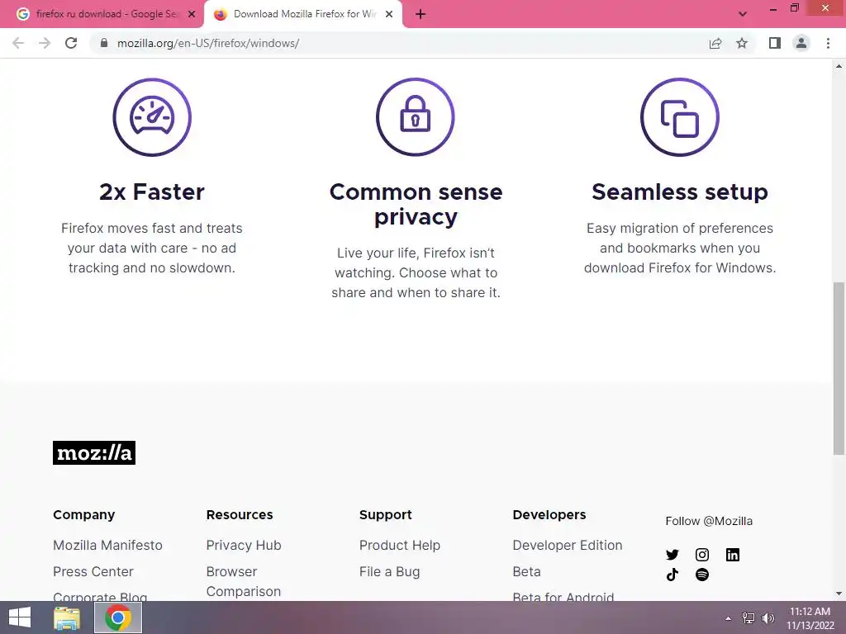Viewport: 846px width, 634px height.
Task: Close the Download Mozilla Firefox tab
Action: click(x=389, y=14)
